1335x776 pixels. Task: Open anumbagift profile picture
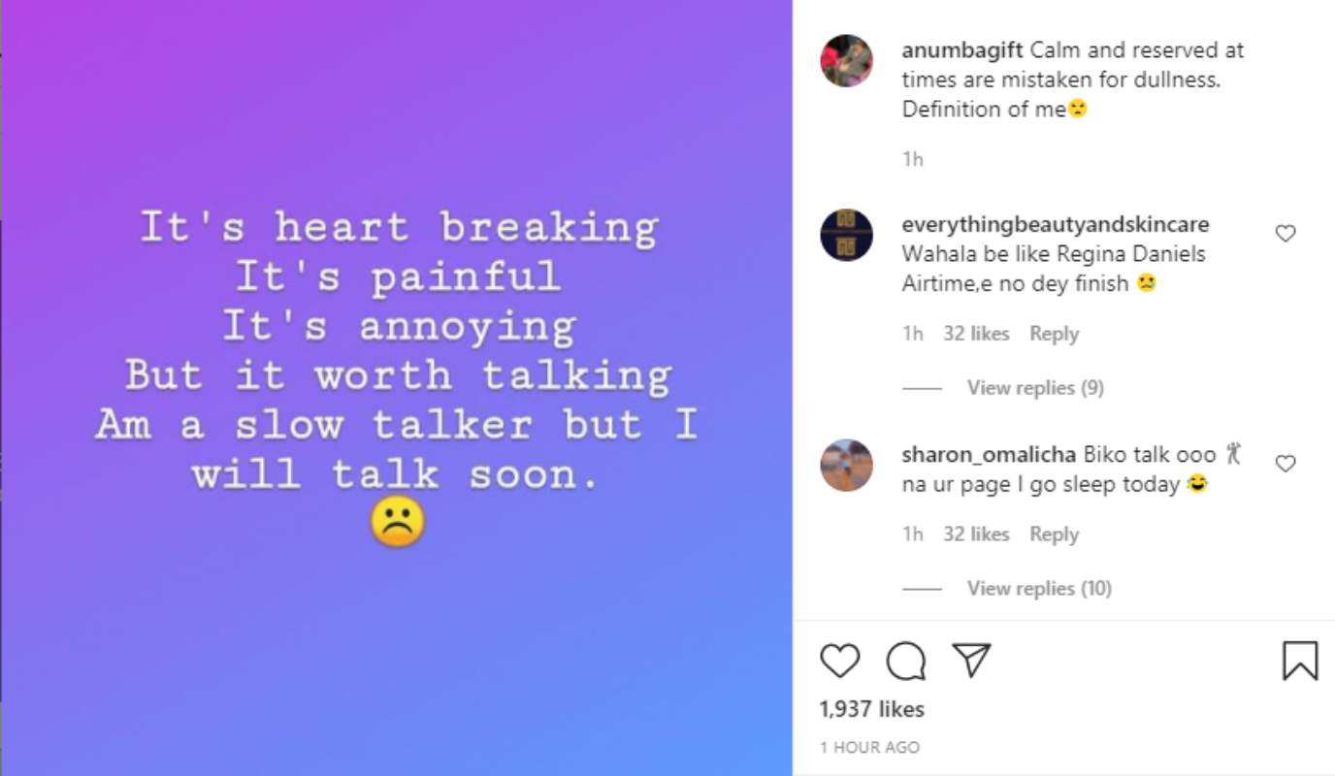846,61
